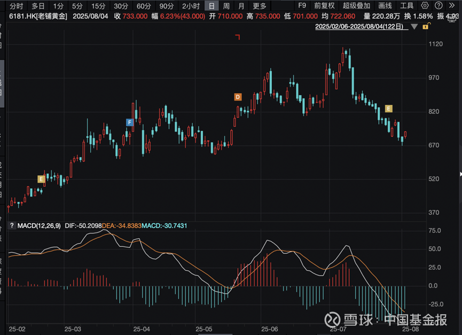Click the DIF:-50.2098 value
462x335 pixels.
tap(83, 225)
